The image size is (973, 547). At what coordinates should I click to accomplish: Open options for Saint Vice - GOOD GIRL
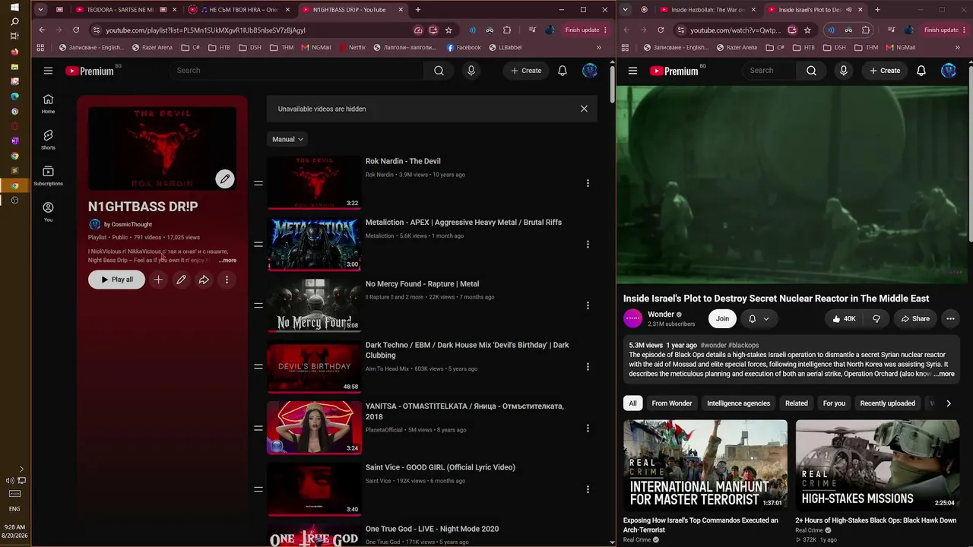point(588,489)
